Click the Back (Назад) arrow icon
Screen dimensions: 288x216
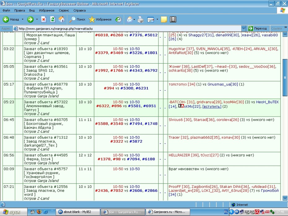tap(6, 19)
